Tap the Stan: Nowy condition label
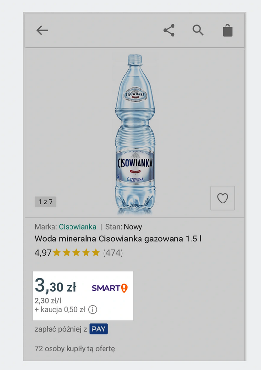The image size is (261, 370). [x=124, y=227]
